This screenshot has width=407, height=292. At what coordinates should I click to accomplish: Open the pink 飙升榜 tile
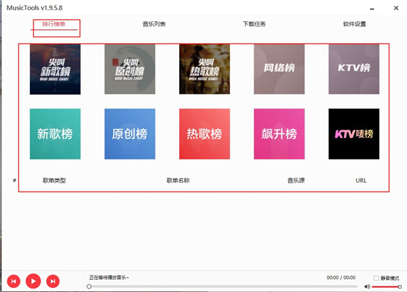click(x=279, y=134)
